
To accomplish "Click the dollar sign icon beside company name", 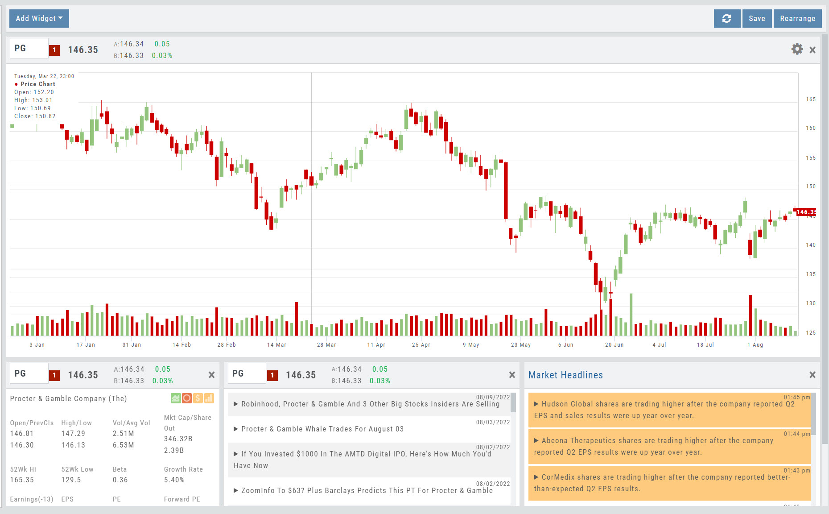I will point(198,398).
